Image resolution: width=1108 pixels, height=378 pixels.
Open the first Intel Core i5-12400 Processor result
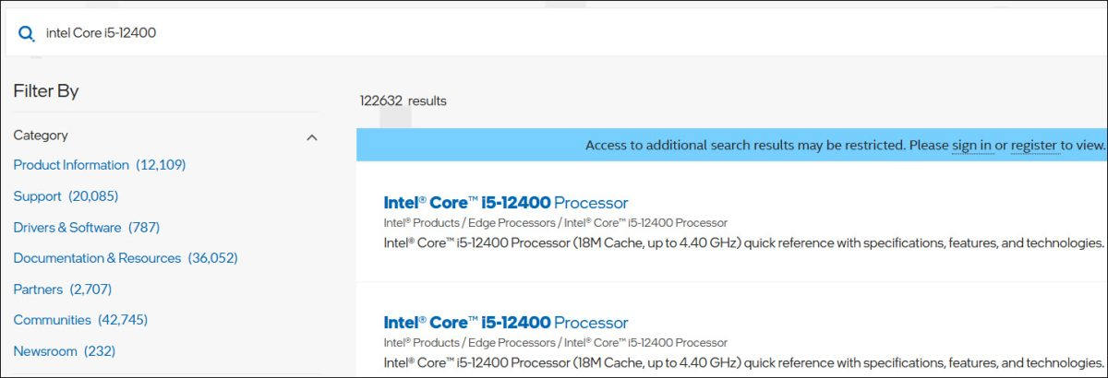point(505,203)
